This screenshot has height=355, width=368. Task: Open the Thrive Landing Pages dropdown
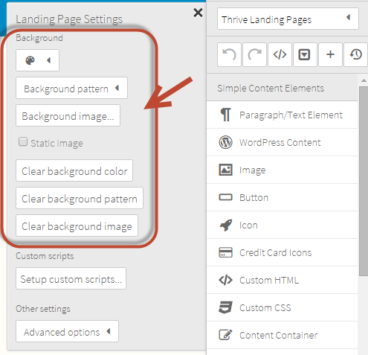[x=288, y=19]
